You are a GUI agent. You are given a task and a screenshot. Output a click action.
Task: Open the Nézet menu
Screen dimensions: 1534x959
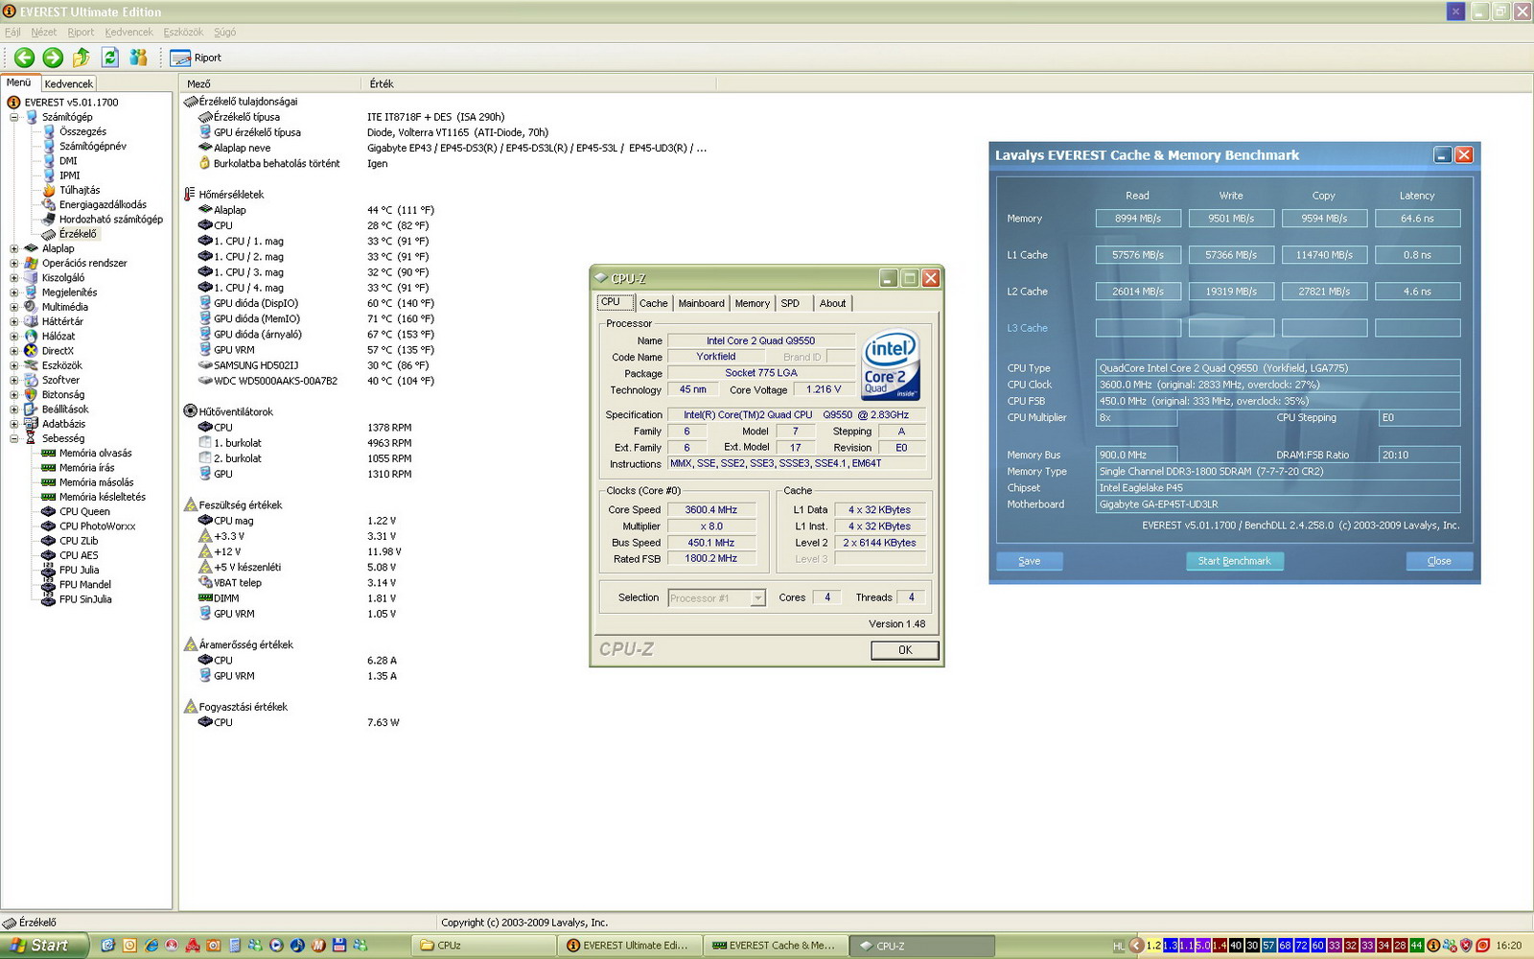click(x=44, y=32)
